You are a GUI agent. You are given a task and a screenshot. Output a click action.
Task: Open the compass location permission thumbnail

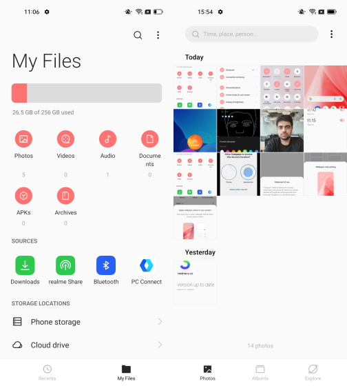coord(238,174)
